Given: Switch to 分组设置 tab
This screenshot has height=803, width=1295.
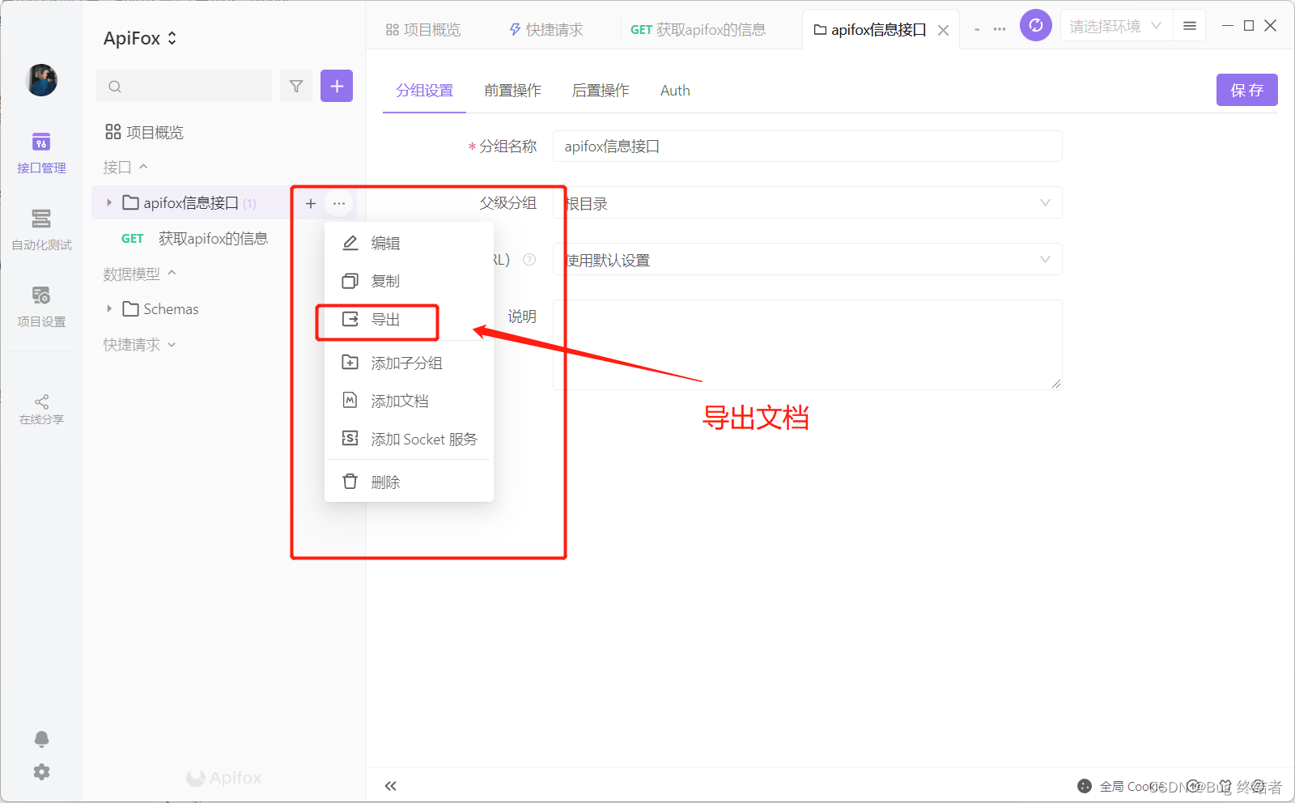Looking at the screenshot, I should [x=424, y=91].
